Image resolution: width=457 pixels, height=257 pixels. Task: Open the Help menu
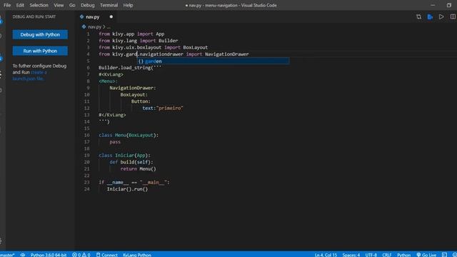coord(128,5)
